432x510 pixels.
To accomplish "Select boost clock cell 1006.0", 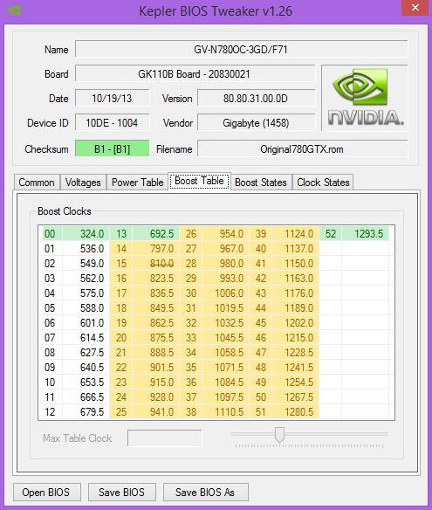I will coord(225,293).
